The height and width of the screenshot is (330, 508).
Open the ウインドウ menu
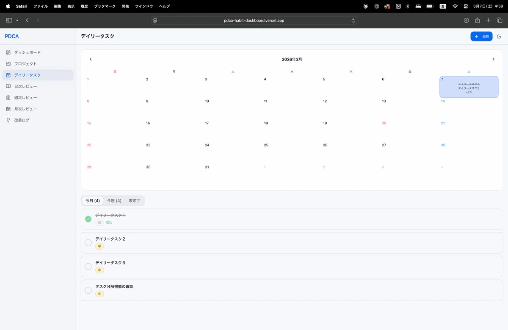[144, 6]
